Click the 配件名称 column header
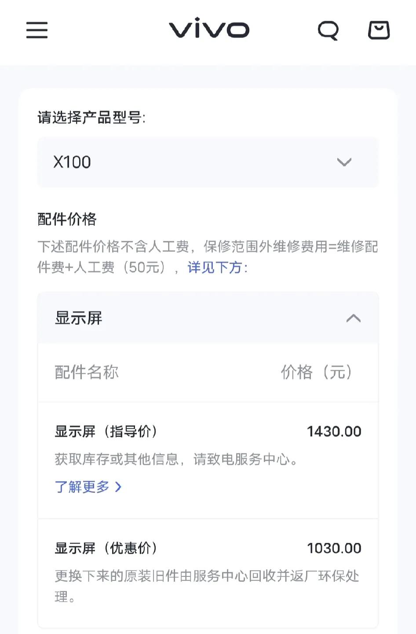The height and width of the screenshot is (634, 416). (87, 372)
